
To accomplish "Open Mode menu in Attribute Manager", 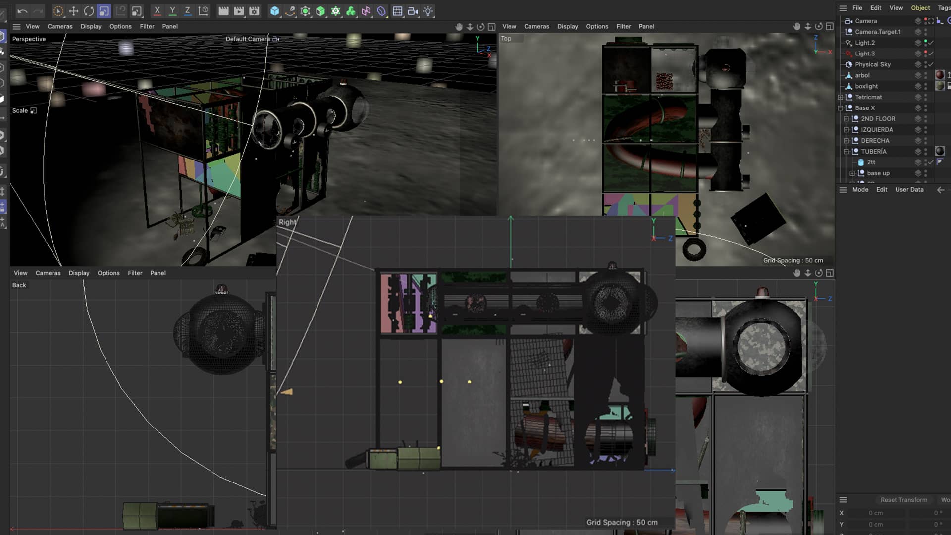I will coord(860,190).
